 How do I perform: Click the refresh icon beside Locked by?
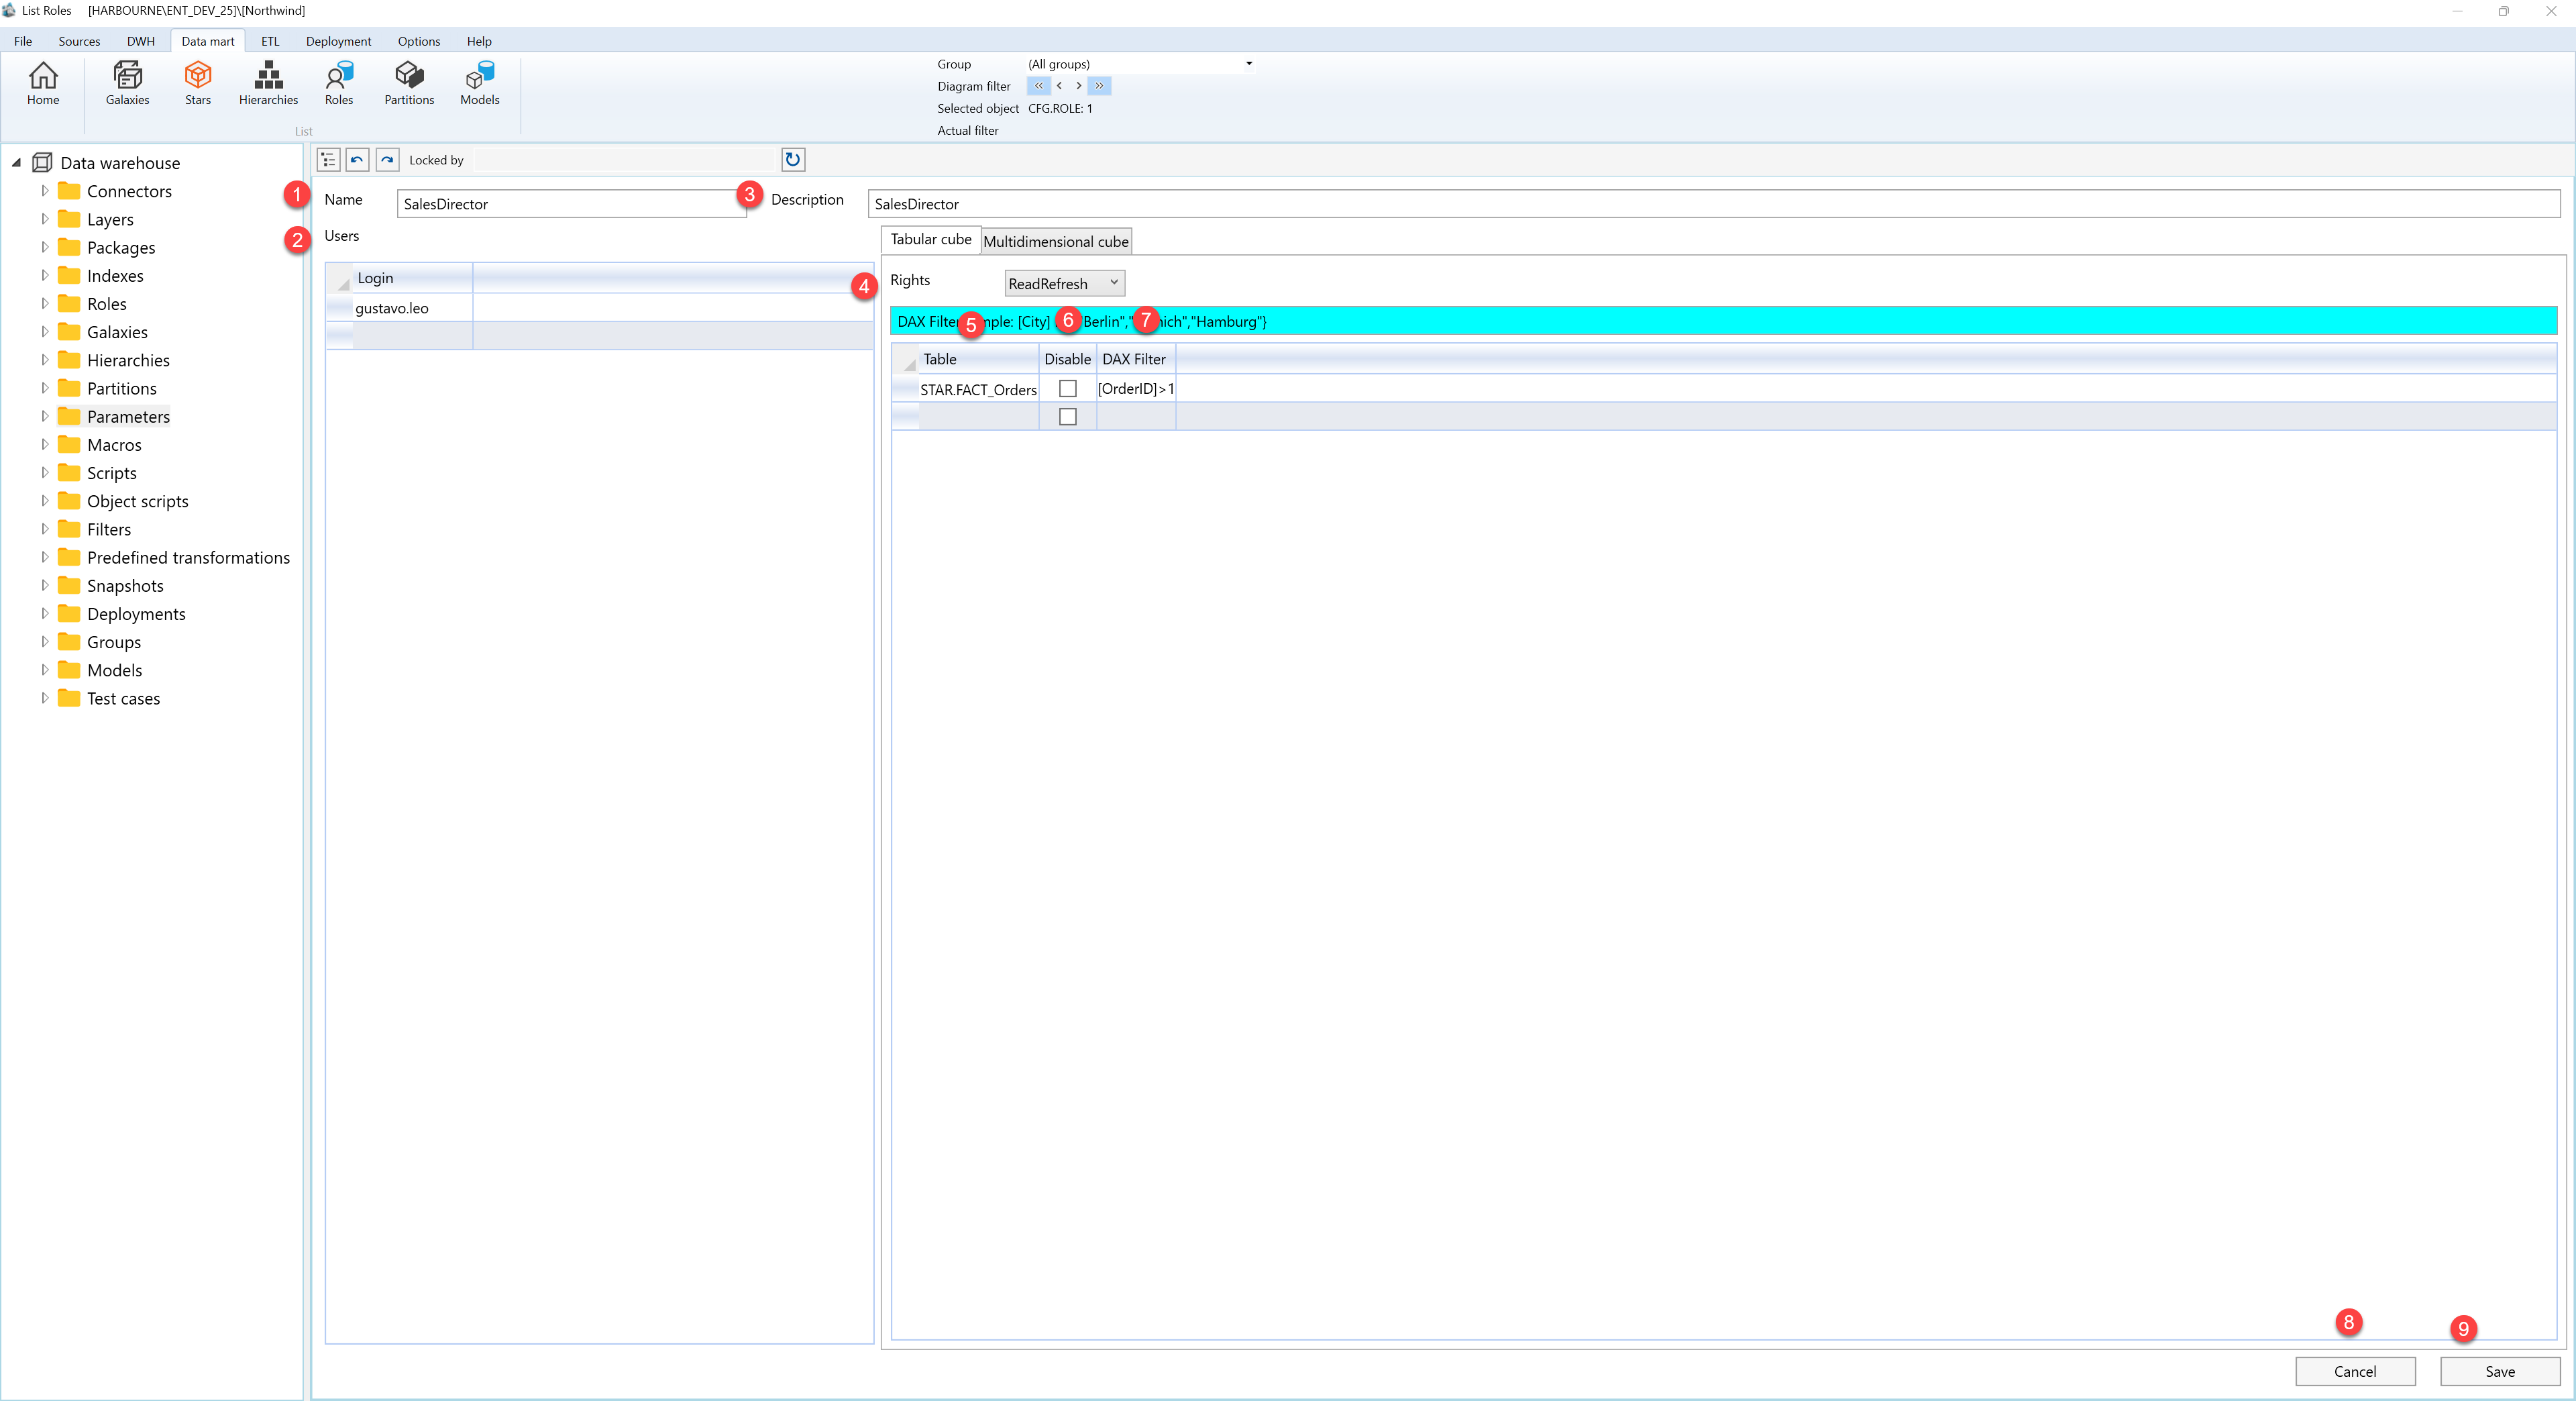(793, 160)
